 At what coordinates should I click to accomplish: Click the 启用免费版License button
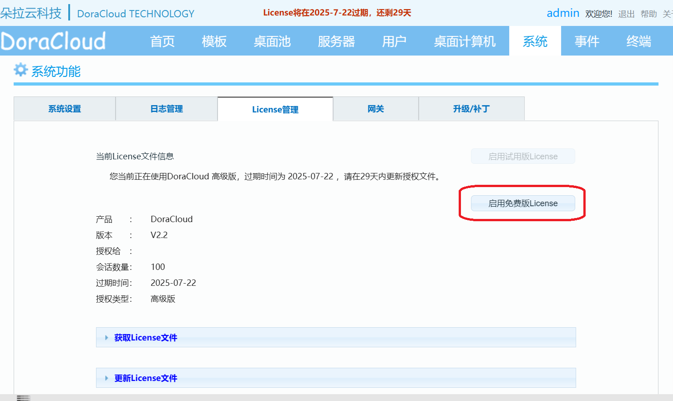522,203
